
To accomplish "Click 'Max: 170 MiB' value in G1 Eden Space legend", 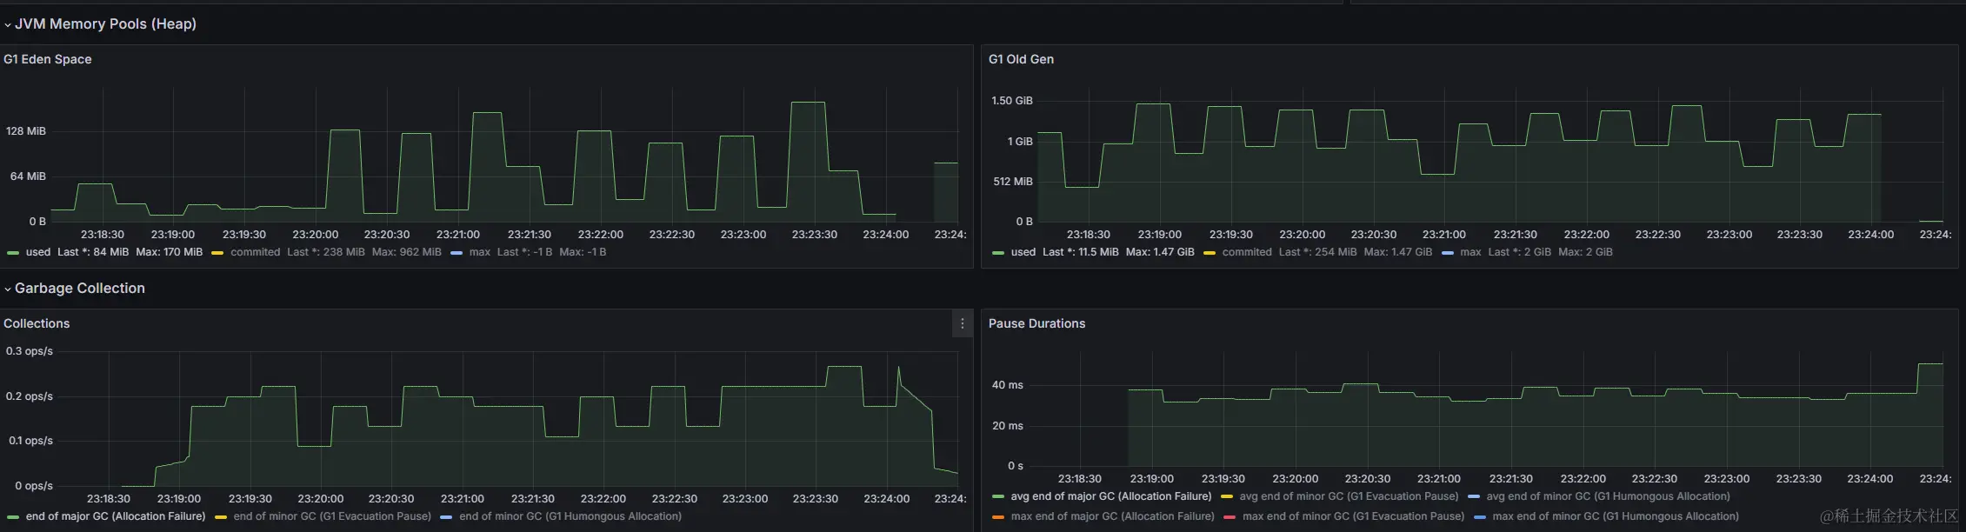I will click(170, 252).
